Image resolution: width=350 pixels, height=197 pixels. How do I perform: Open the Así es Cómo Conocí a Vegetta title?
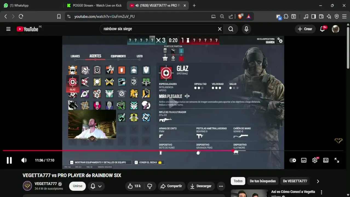(x=293, y=192)
